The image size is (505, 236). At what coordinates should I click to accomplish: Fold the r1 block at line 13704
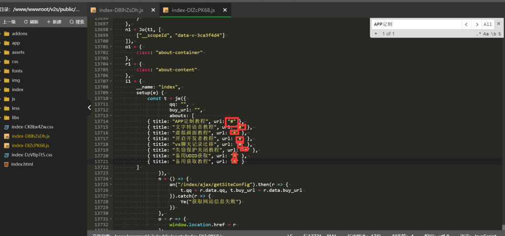(x=111, y=64)
